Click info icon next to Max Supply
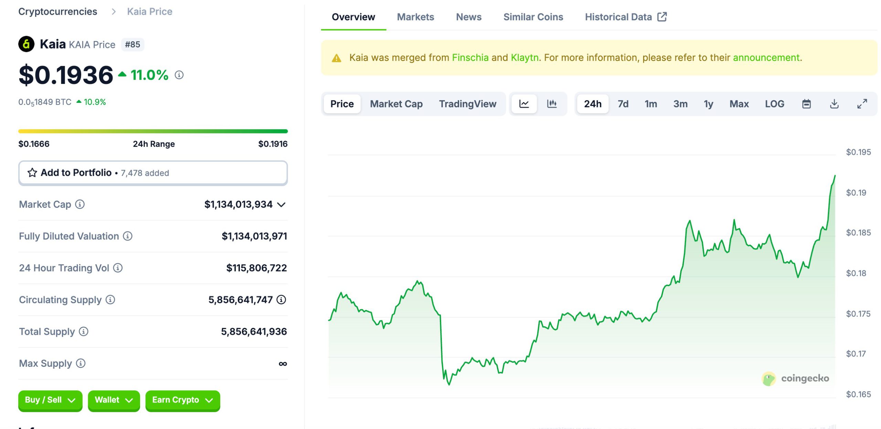This screenshot has height=429, width=881. [81, 363]
